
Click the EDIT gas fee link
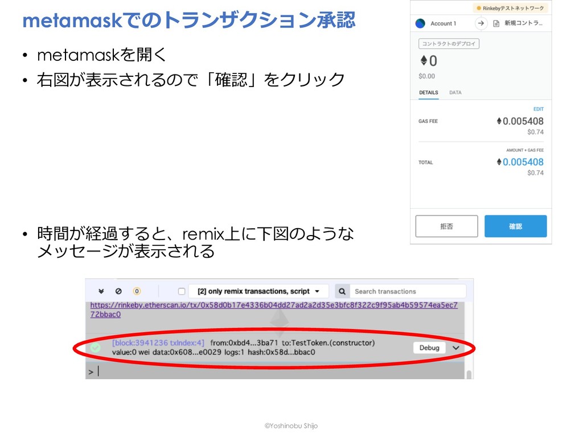[539, 109]
